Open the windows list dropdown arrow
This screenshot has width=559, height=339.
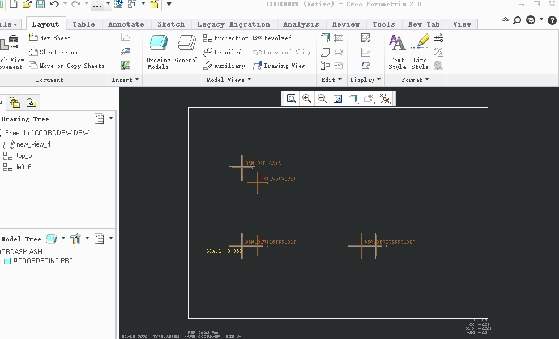143,3
